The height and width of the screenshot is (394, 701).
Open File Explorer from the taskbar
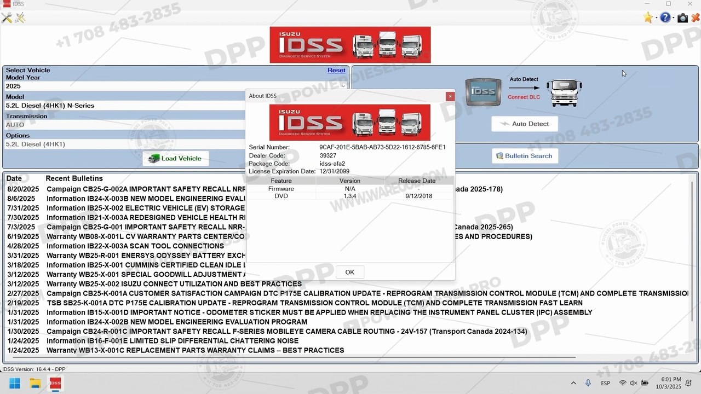pos(35,383)
